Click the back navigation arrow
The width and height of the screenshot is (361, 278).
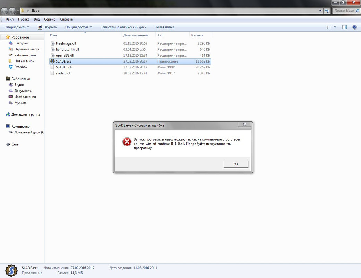pos(5,11)
